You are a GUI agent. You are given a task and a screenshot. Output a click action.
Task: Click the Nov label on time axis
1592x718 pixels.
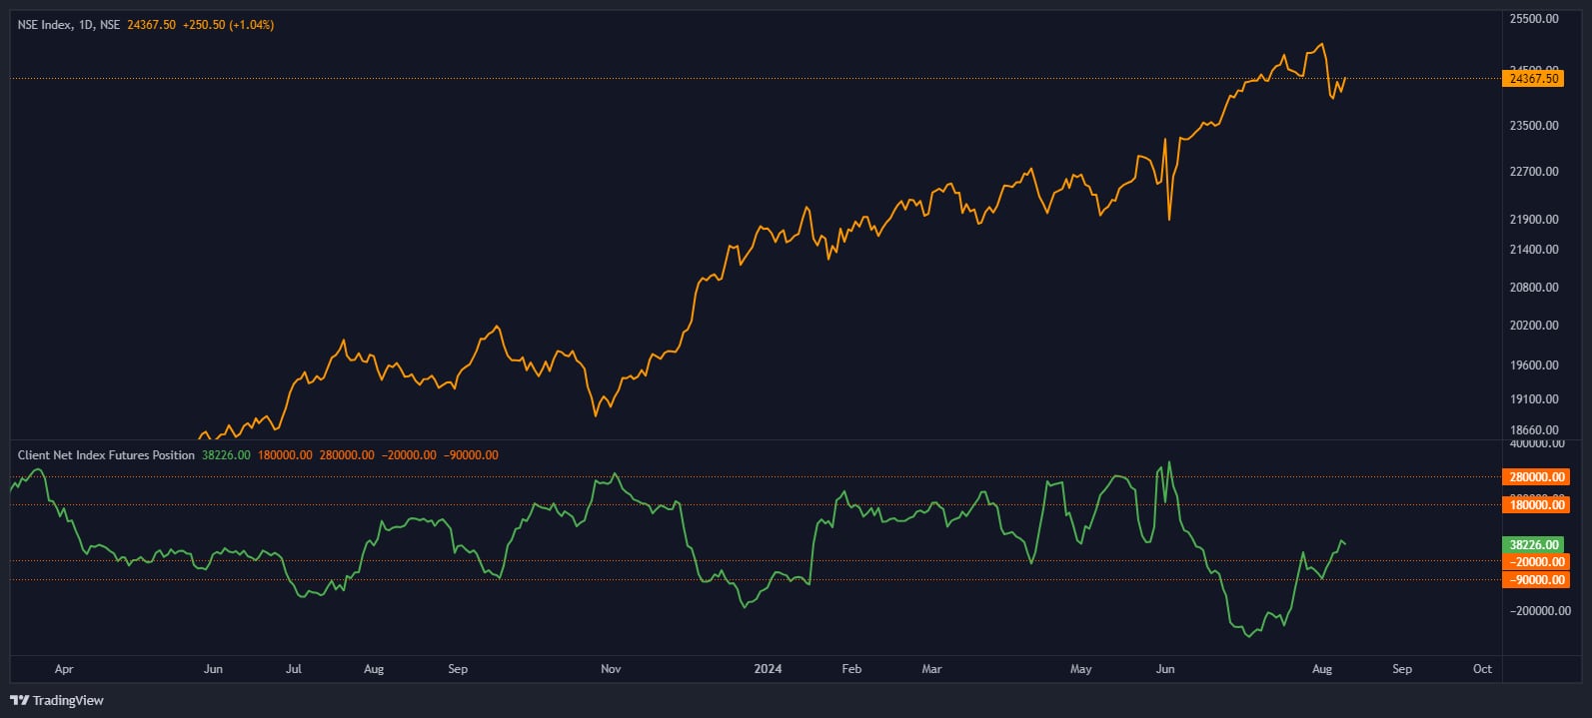(x=611, y=669)
